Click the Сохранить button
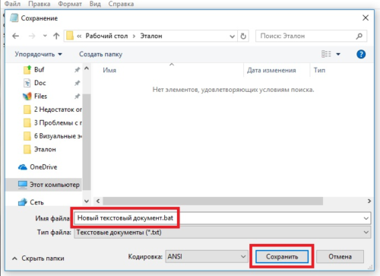The height and width of the screenshot is (276, 380). click(282, 257)
